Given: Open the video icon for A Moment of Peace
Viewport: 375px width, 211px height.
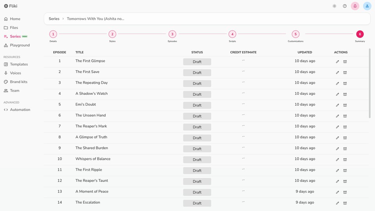Looking at the screenshot, I should [x=345, y=192].
